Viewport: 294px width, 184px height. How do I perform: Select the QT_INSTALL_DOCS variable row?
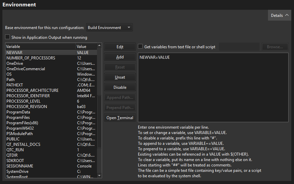click(51, 144)
